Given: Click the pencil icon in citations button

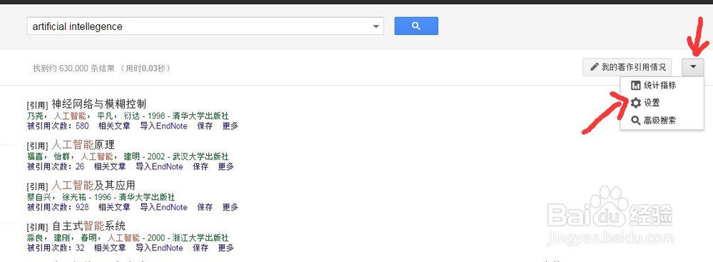Looking at the screenshot, I should point(594,67).
